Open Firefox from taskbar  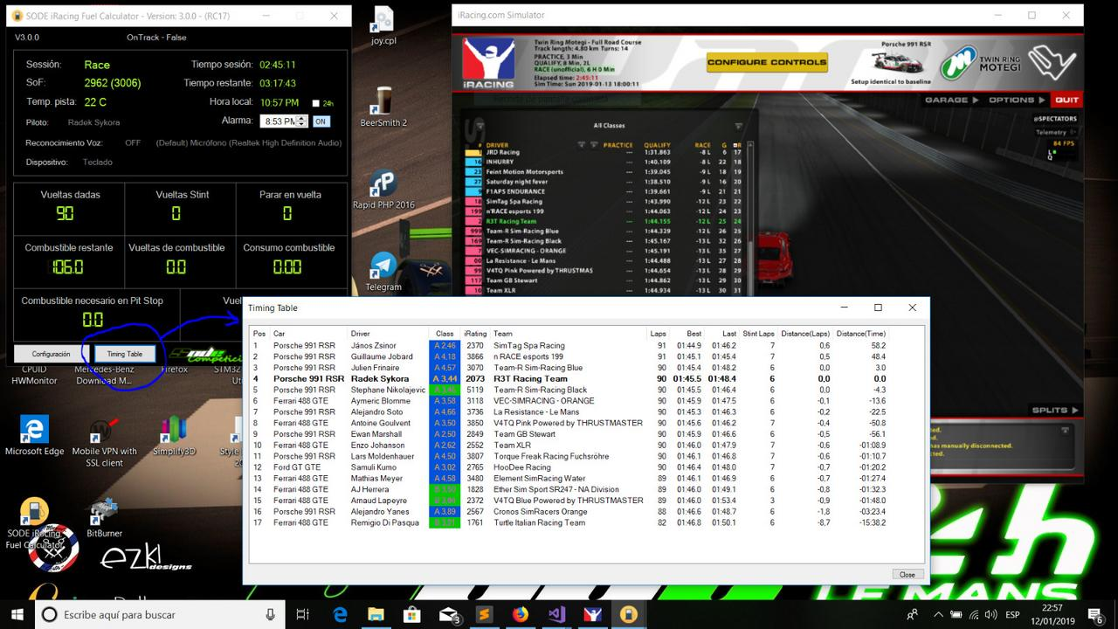pos(521,614)
